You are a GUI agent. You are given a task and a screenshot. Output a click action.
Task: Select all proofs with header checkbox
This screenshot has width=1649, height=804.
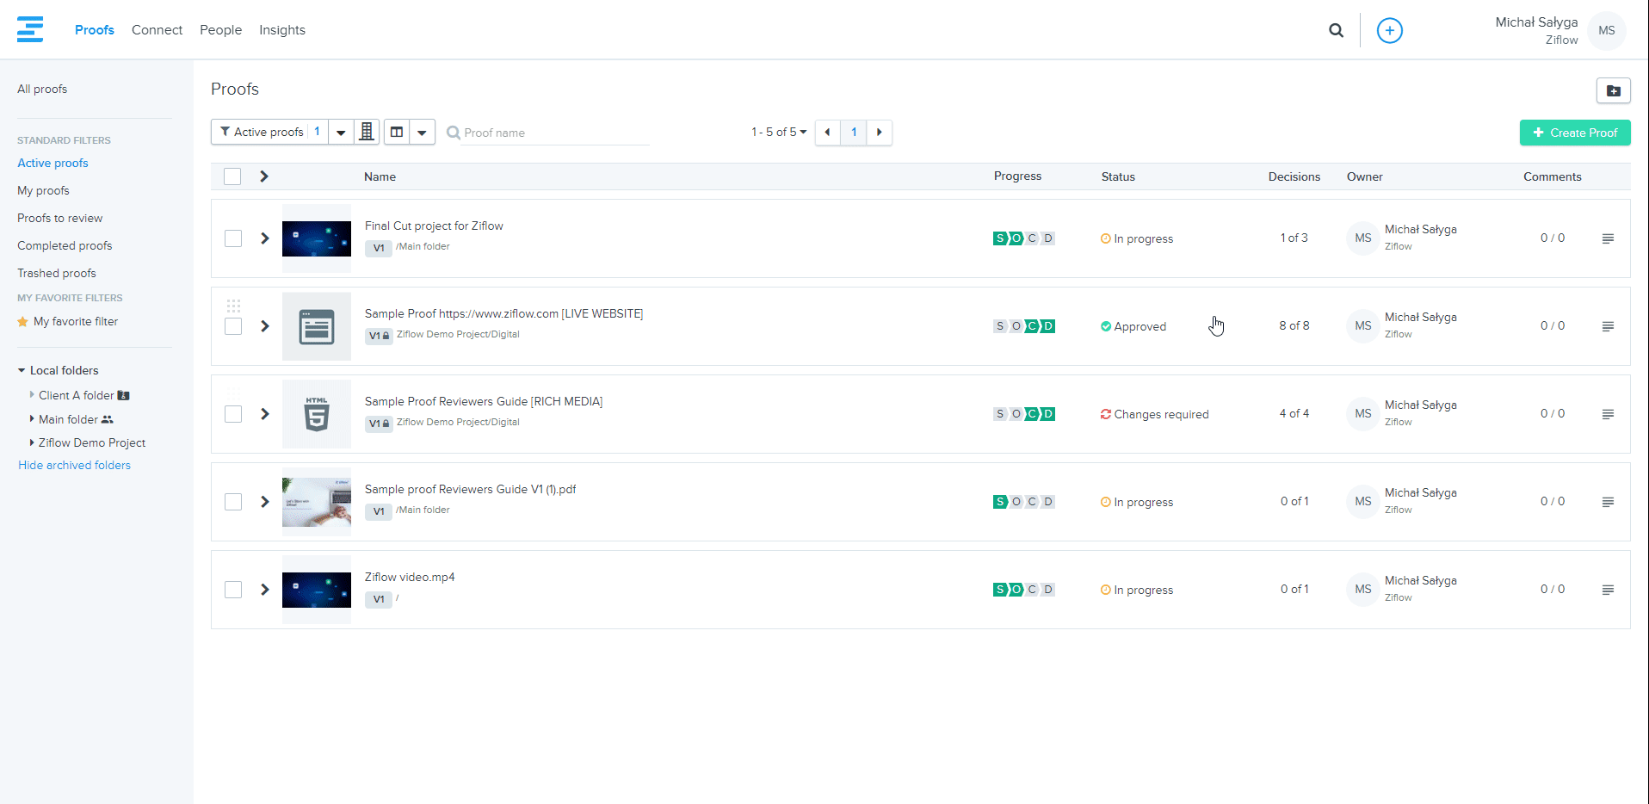(x=232, y=176)
